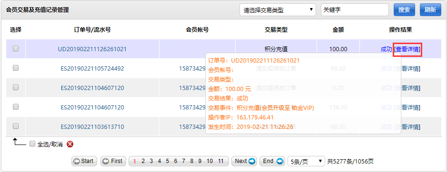Click the 交易类型 column header
Screen dimensions: 447x172
276,29
